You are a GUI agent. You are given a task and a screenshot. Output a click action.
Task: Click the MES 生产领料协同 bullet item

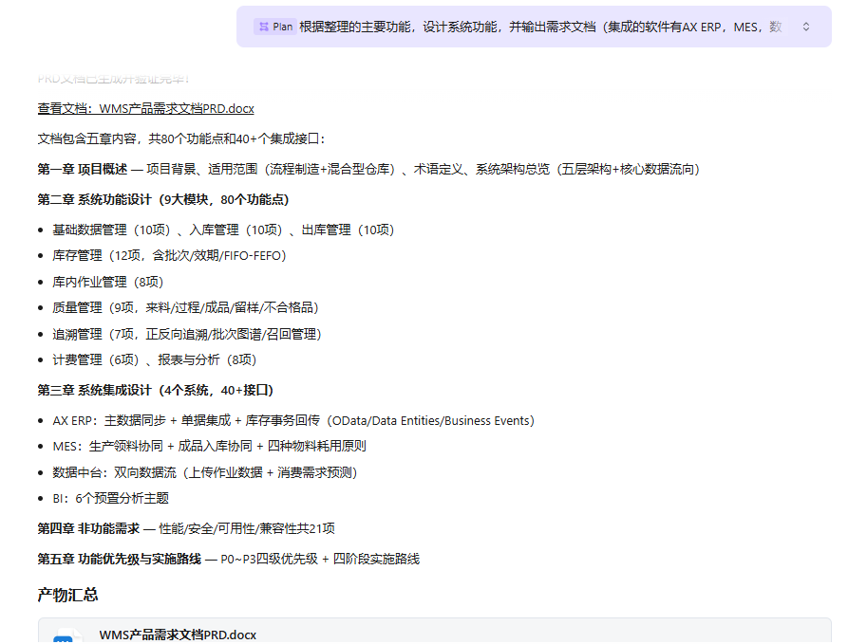tap(209, 446)
